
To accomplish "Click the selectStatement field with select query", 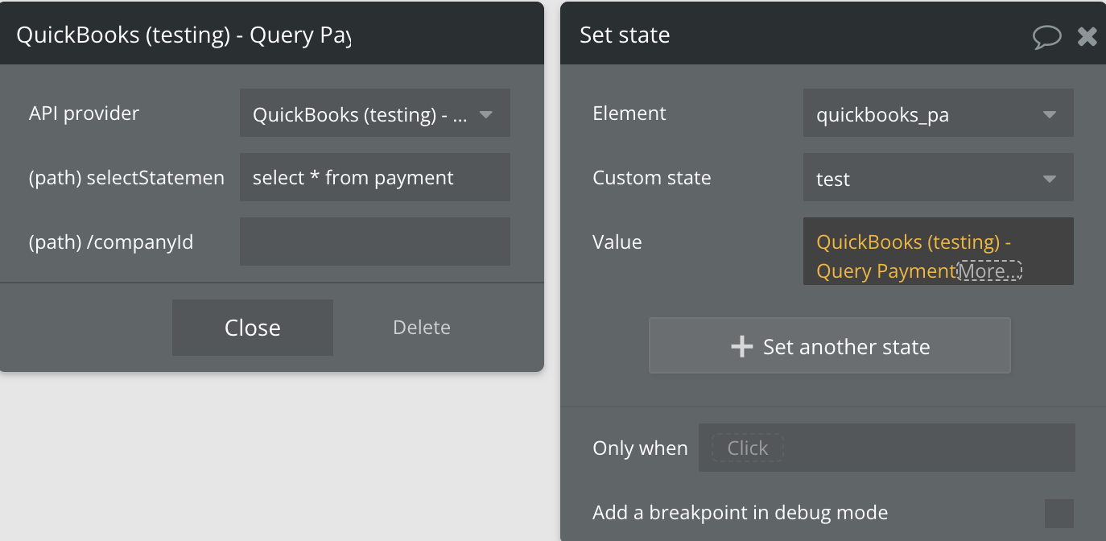I will [374, 178].
